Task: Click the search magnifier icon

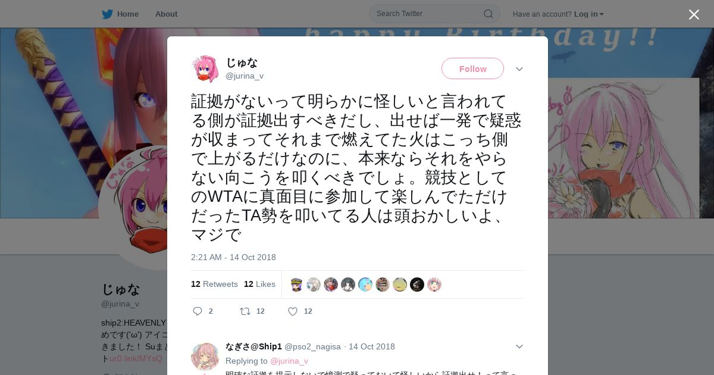Action: [488, 14]
